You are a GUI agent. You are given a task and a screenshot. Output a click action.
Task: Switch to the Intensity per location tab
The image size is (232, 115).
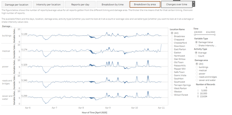tap(48, 5)
